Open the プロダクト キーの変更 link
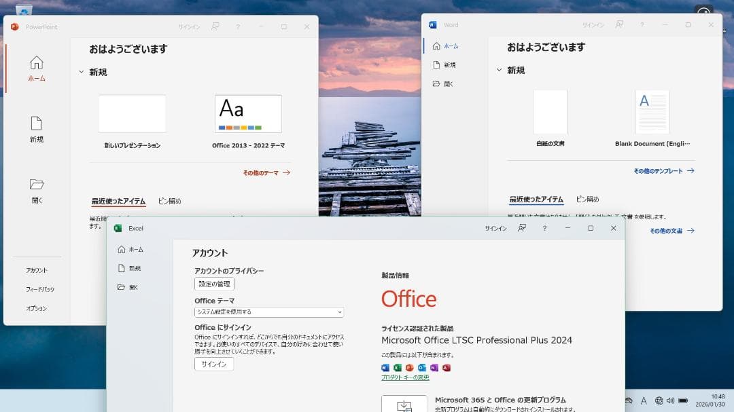734x412 pixels. point(405,378)
